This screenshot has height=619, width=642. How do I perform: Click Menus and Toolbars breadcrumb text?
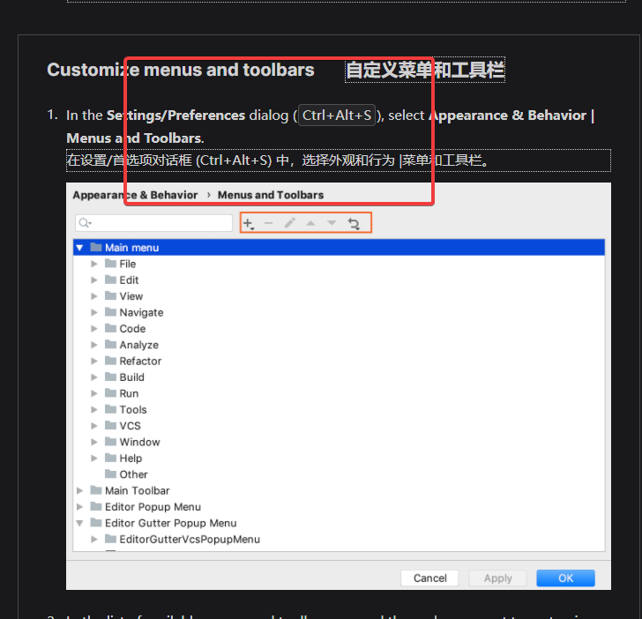point(271,195)
